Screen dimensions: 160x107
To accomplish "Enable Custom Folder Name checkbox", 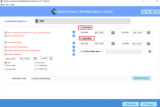I will (82, 51).
